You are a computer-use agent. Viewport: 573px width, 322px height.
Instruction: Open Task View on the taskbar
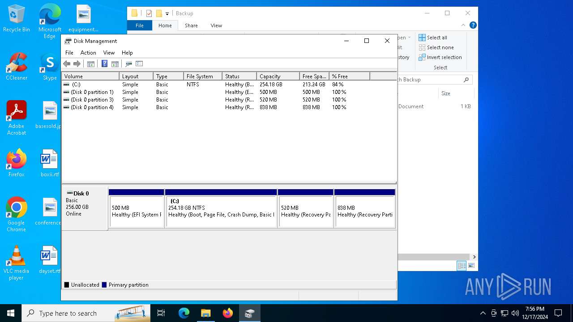pyautogui.click(x=161, y=313)
